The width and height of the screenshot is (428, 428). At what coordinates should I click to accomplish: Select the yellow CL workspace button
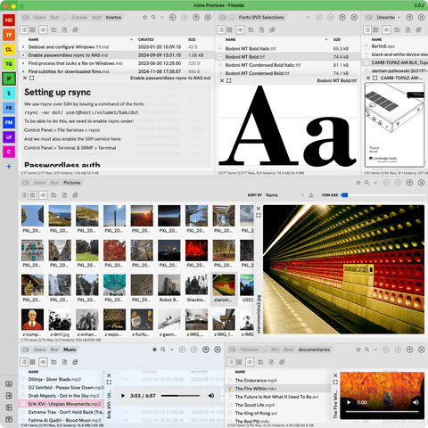point(9,49)
